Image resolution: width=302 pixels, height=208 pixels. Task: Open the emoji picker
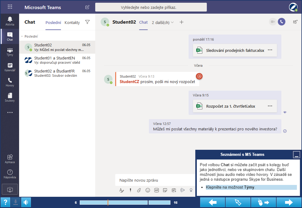pos(148,190)
